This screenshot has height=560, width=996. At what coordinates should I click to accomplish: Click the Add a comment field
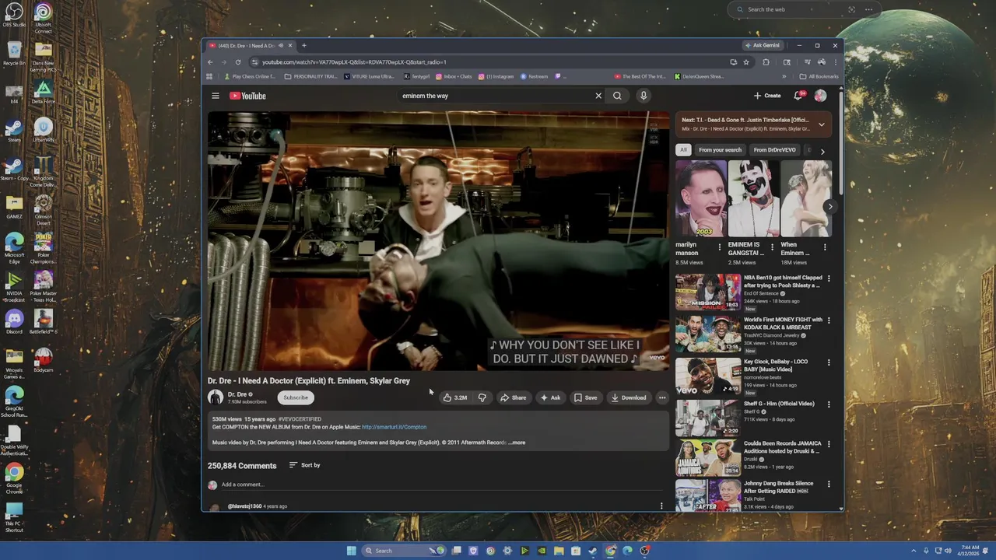pyautogui.click(x=442, y=485)
